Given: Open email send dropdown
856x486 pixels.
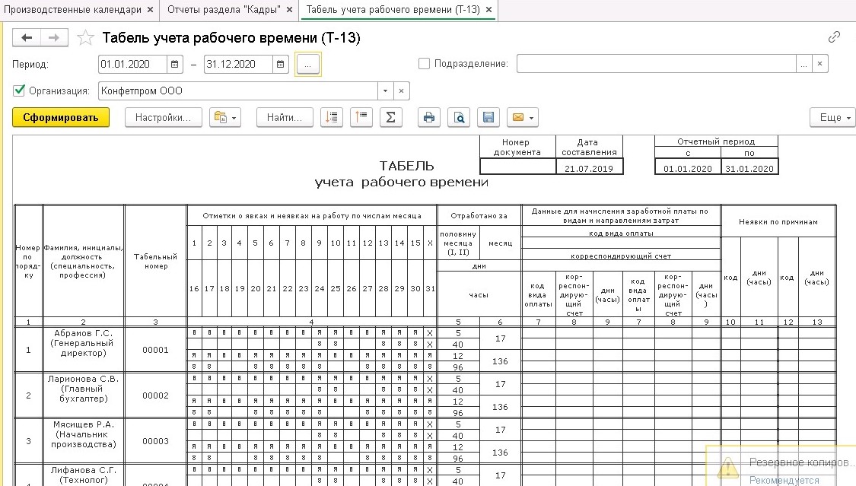Looking at the screenshot, I should 523,117.
